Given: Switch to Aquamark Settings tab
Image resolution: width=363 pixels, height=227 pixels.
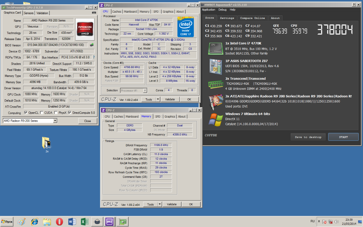Looking at the screenshot, I should tap(227, 18).
